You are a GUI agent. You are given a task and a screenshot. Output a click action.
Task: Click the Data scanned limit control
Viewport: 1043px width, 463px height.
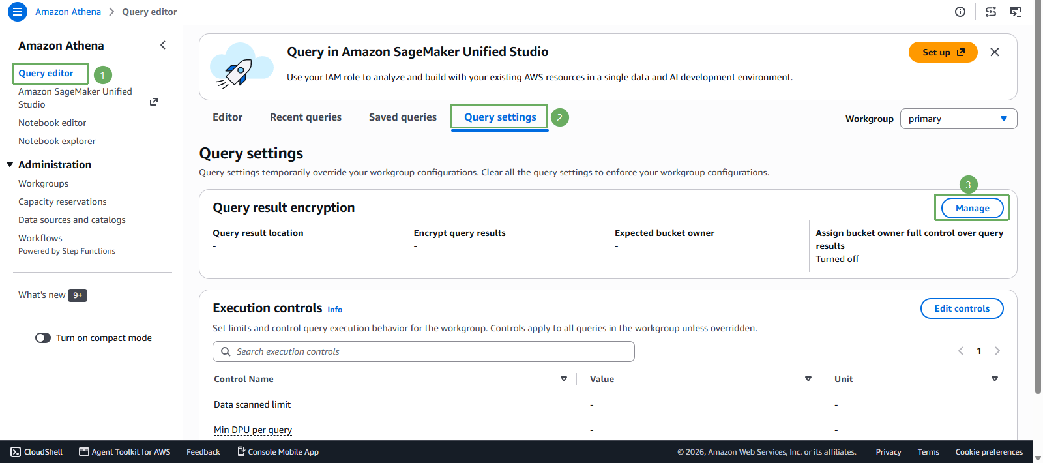[x=252, y=405]
